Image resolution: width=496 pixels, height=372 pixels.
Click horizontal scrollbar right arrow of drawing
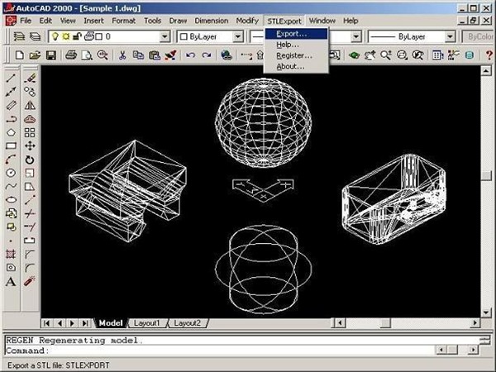pos(475,323)
